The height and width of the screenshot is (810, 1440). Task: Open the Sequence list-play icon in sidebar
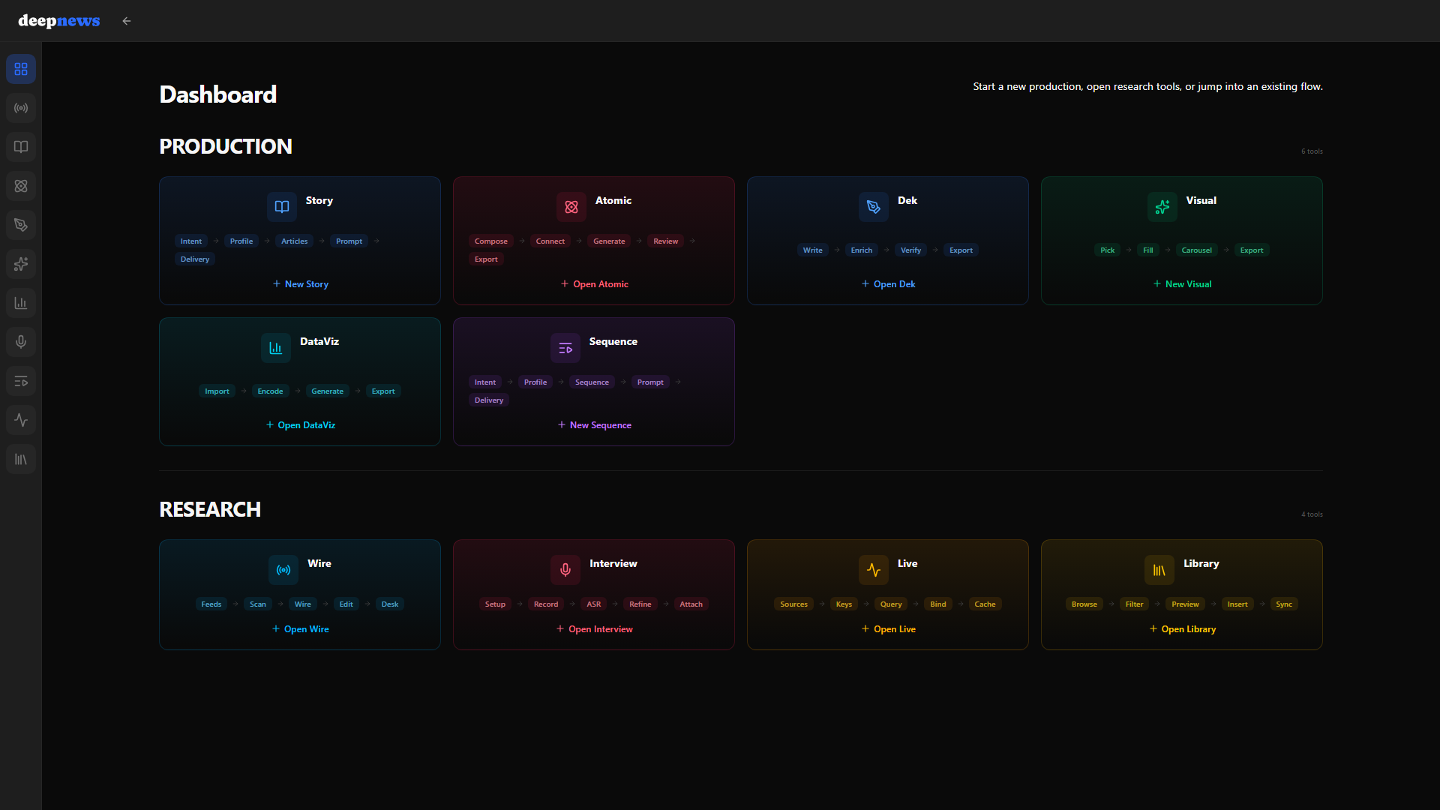point(21,381)
